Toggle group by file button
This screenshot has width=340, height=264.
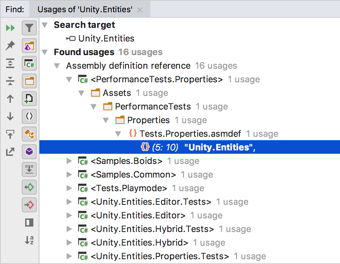click(x=29, y=99)
